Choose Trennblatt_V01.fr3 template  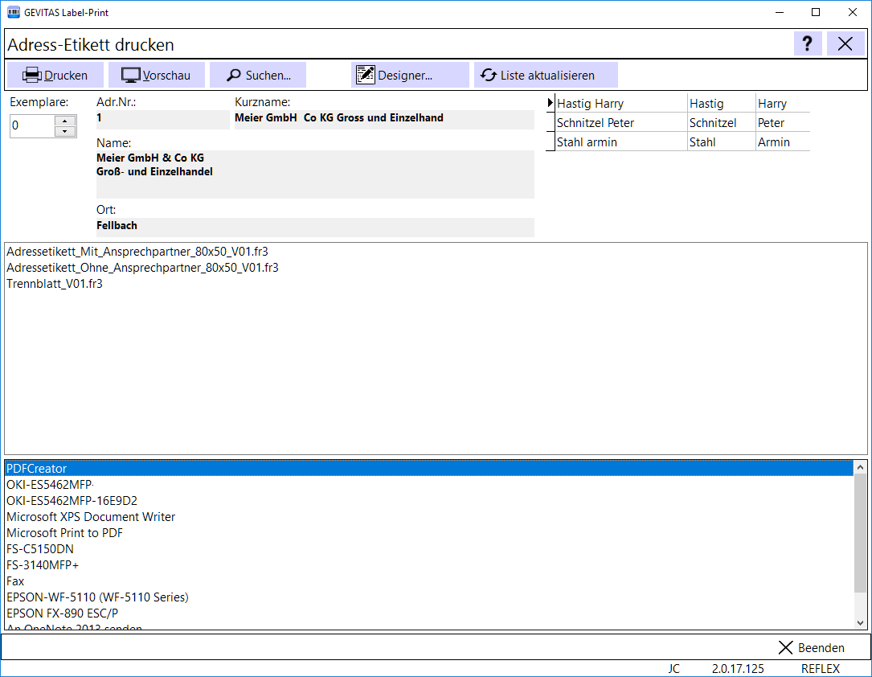tap(55, 284)
